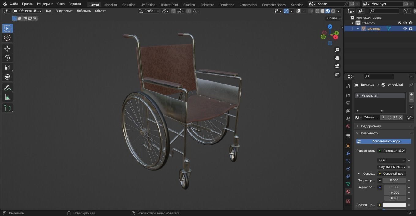The height and width of the screenshot is (216, 416).
Task: Open the Physics properties tab
Action: (348, 169)
